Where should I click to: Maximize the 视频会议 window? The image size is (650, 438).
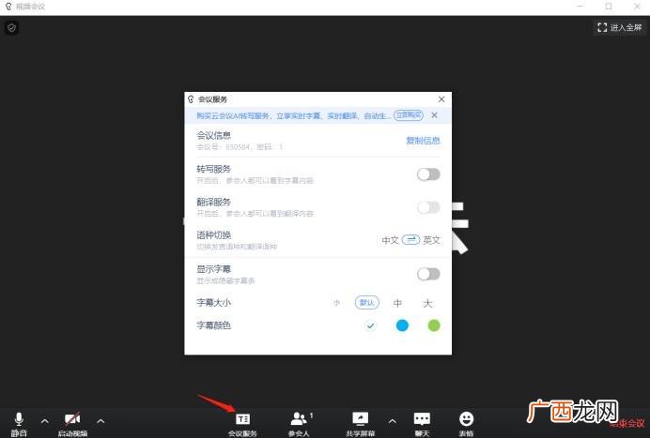coord(608,7)
